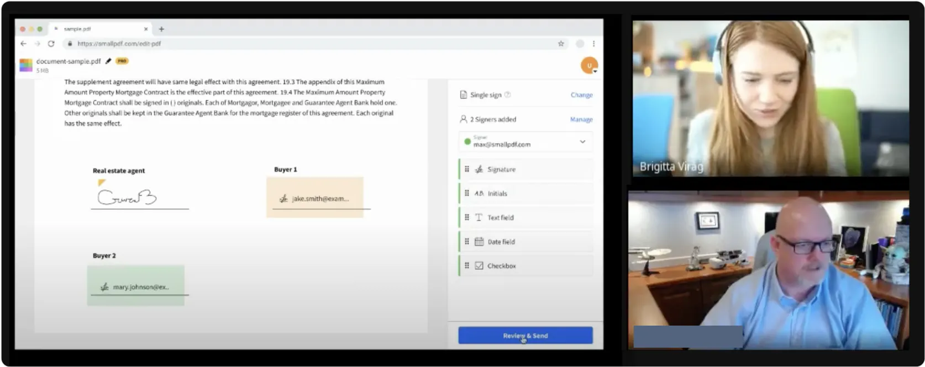
Task: Select the sample.pdf browser tab
Action: [x=99, y=29]
